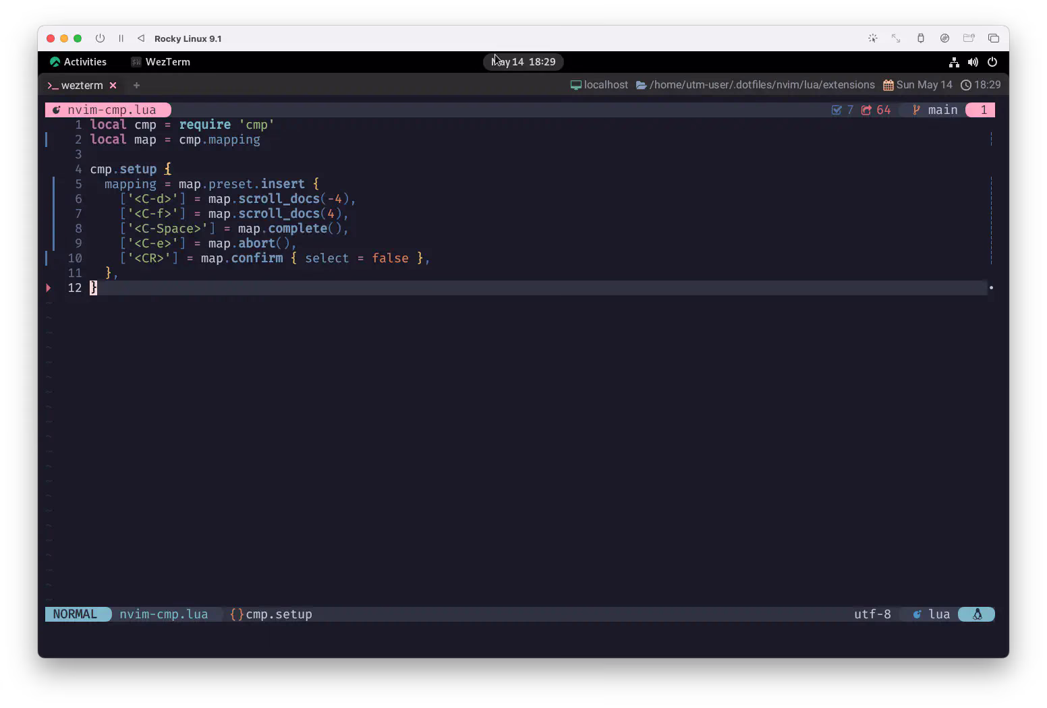Click the closing brace on line 12
This screenshot has height=708, width=1047.
click(94, 288)
